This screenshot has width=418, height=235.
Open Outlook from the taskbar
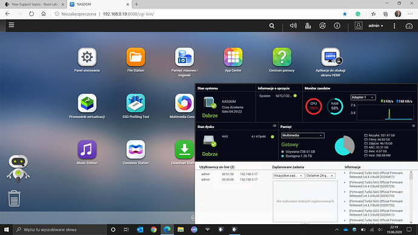[140, 230]
